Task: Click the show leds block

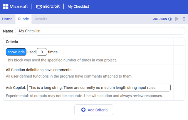Action: click(x=16, y=52)
